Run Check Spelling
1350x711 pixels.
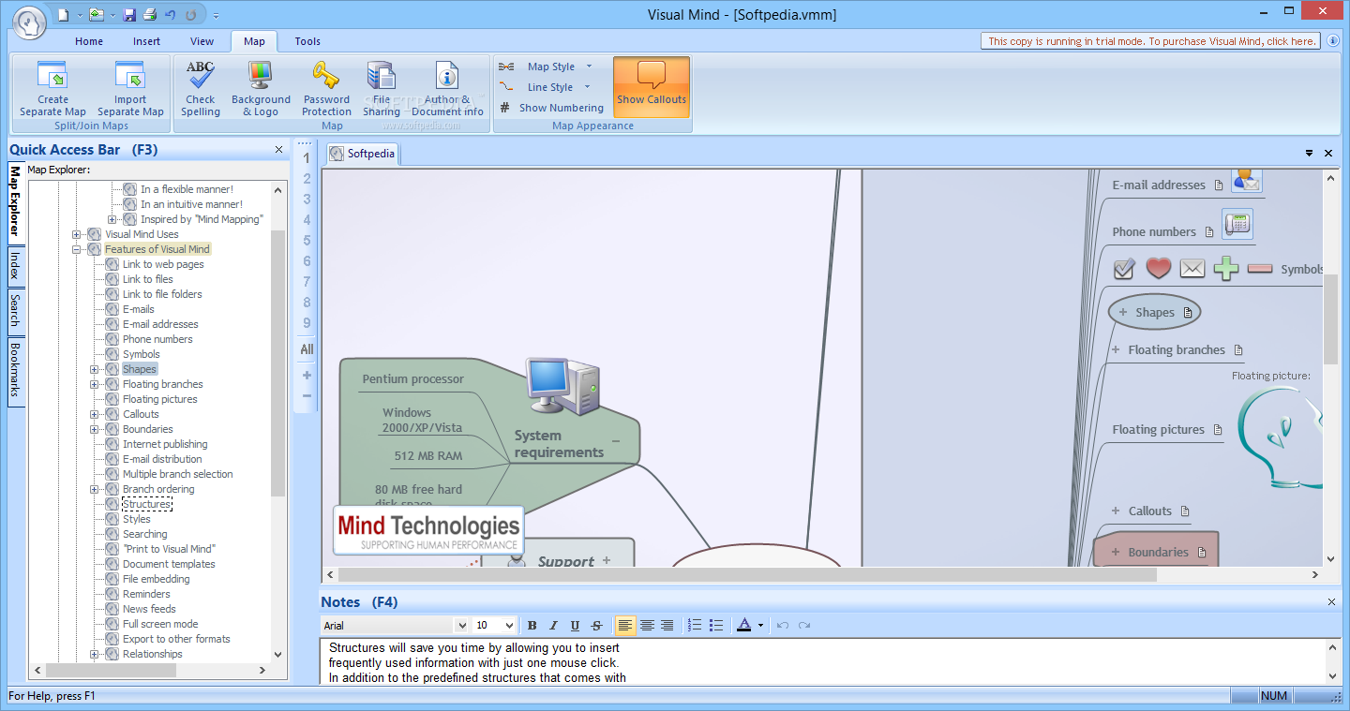201,89
